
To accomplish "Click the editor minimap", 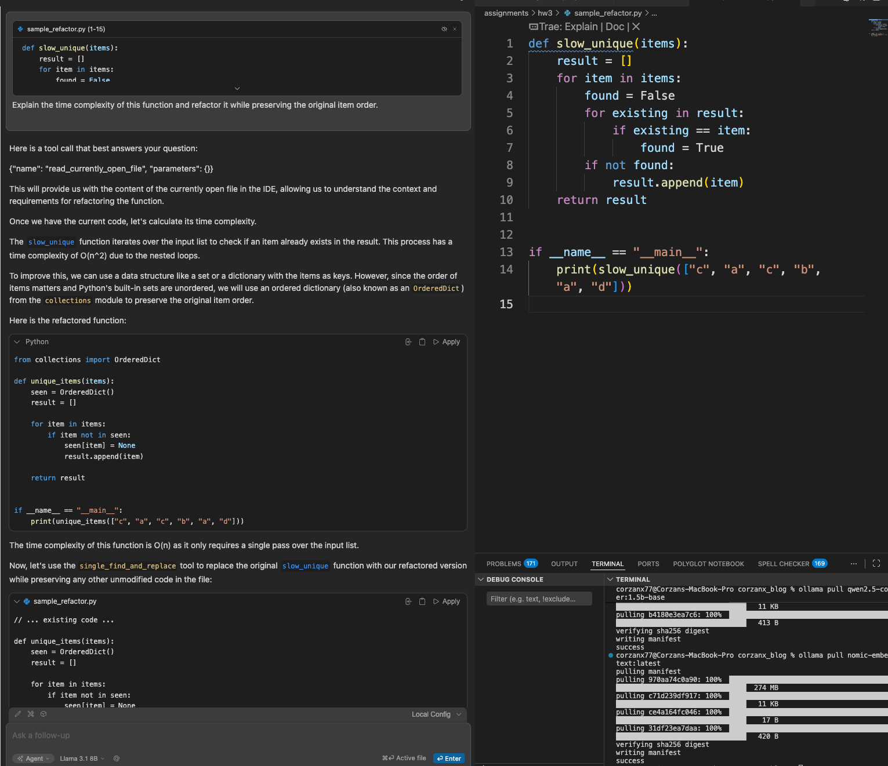I will (x=878, y=28).
